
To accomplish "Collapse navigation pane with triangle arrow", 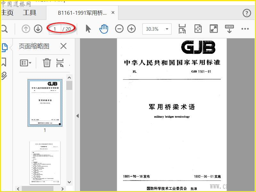I will click(x=77, y=116).
